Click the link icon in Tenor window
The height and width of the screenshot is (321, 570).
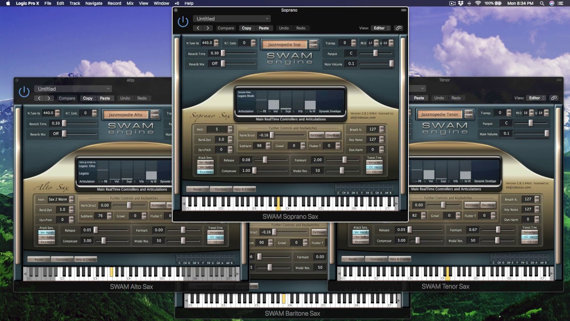(x=554, y=98)
